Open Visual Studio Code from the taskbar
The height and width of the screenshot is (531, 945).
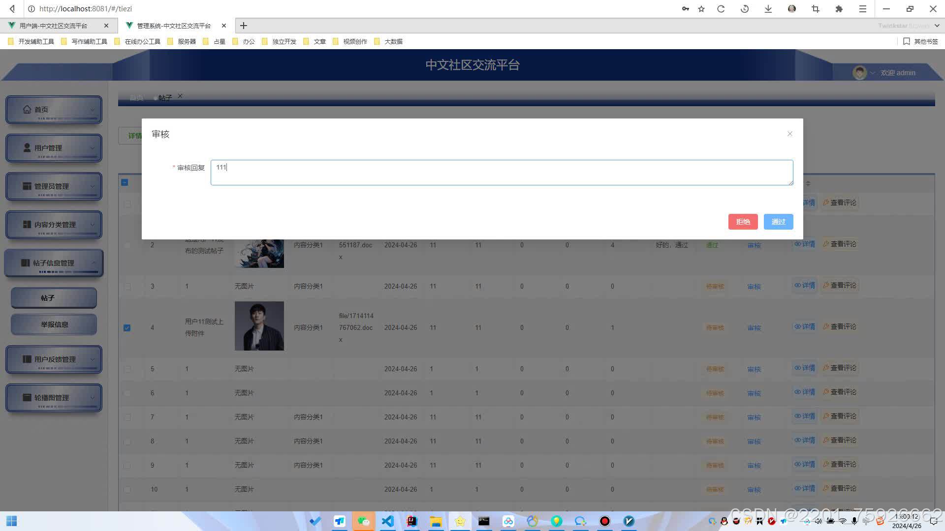tap(388, 521)
